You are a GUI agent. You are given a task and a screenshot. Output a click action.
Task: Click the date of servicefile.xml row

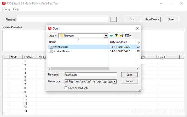pos(120,51)
